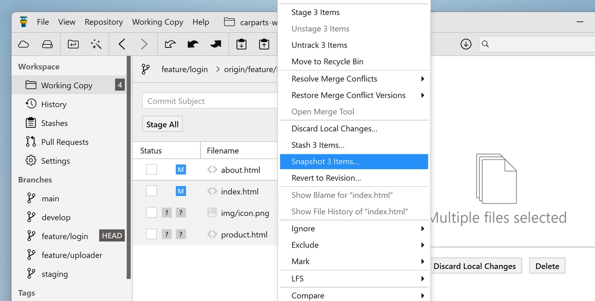Navigate back with the left chevron

[x=122, y=44]
